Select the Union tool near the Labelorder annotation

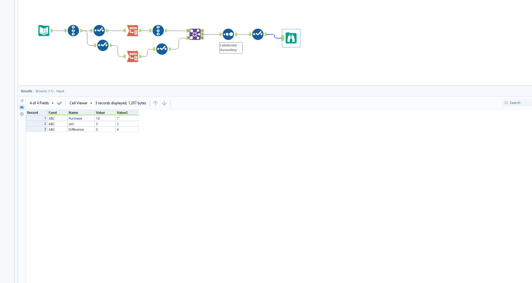pos(228,34)
